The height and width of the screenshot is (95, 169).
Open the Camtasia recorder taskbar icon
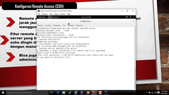tap(100, 93)
